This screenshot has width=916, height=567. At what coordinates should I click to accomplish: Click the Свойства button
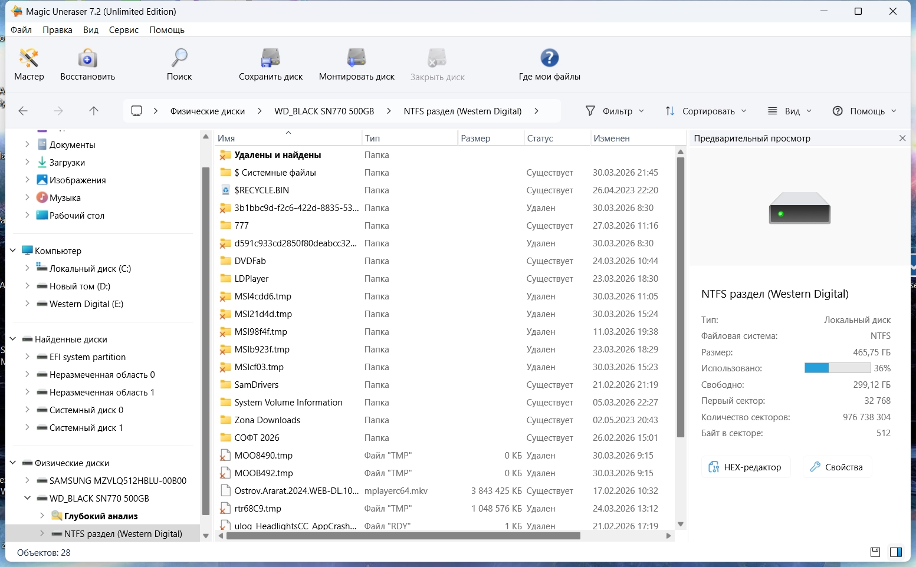click(x=837, y=467)
